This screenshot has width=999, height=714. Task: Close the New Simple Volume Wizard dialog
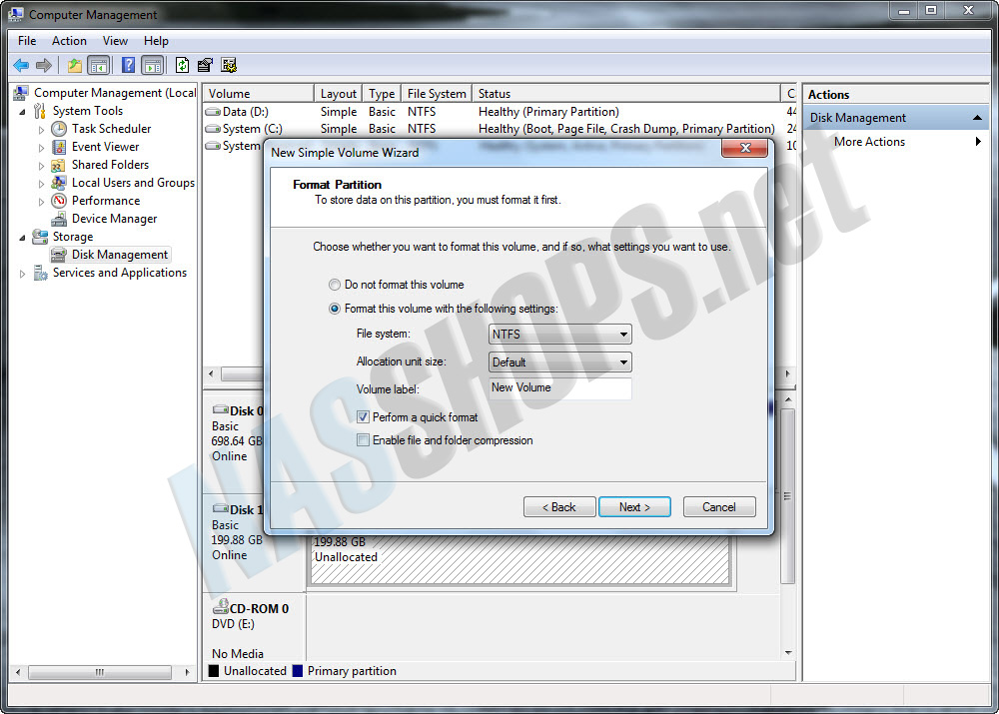745,149
